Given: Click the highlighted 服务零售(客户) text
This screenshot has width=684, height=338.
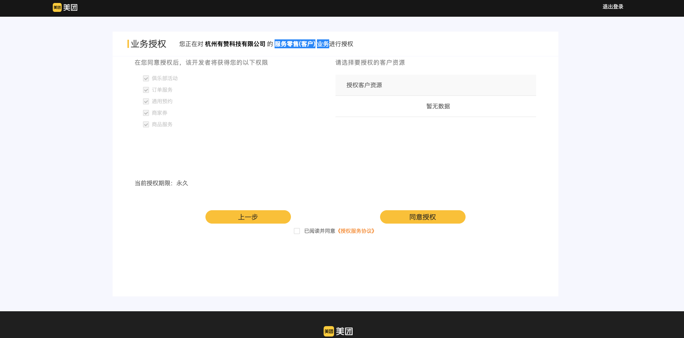Looking at the screenshot, I should (x=295, y=44).
